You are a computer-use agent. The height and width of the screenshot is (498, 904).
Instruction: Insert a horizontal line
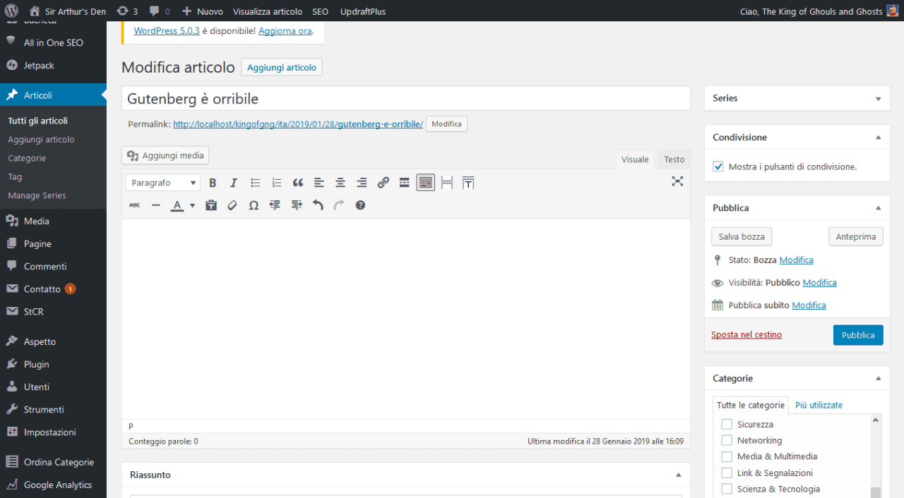click(156, 205)
